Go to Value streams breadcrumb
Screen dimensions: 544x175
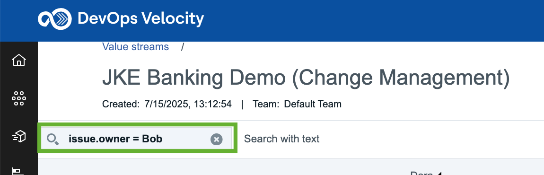[136, 46]
